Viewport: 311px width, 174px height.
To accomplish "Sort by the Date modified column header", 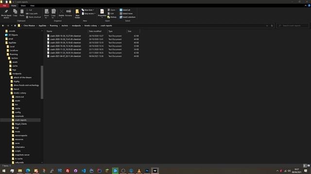I will 98,31.
